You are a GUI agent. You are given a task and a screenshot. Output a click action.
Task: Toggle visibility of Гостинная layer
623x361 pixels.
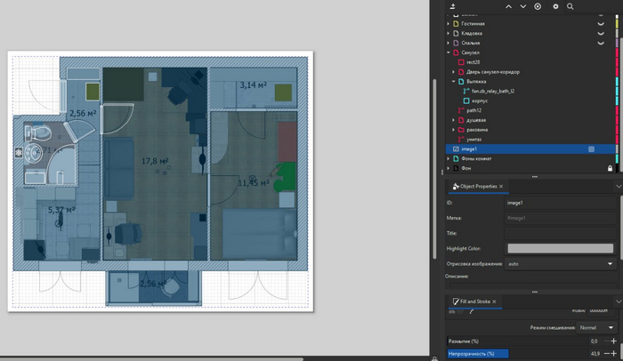point(602,24)
